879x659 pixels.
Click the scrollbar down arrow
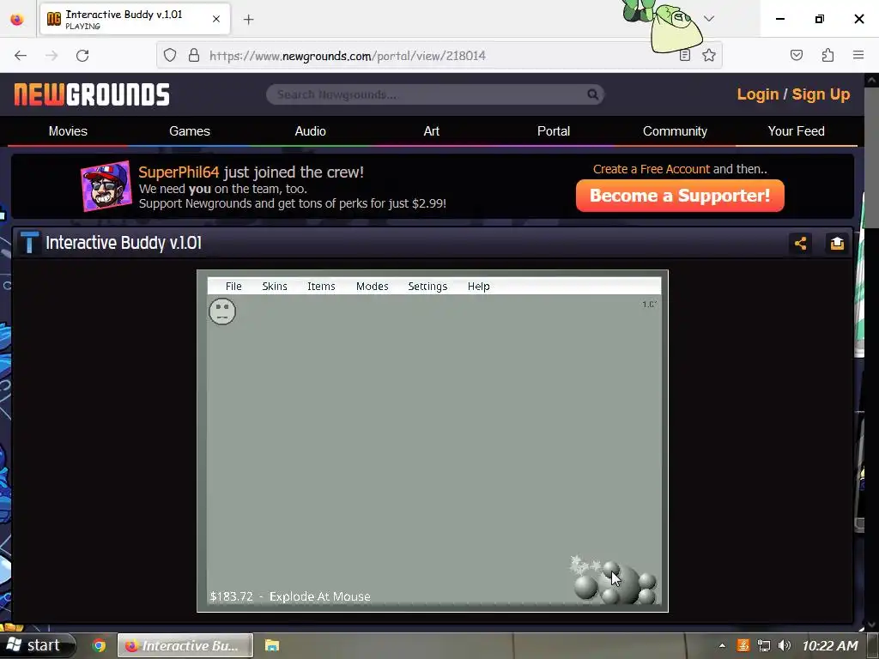click(872, 625)
